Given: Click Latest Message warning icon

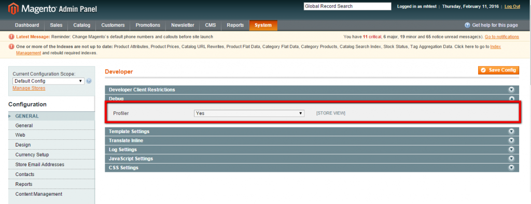Looking at the screenshot, I should tap(11, 37).
